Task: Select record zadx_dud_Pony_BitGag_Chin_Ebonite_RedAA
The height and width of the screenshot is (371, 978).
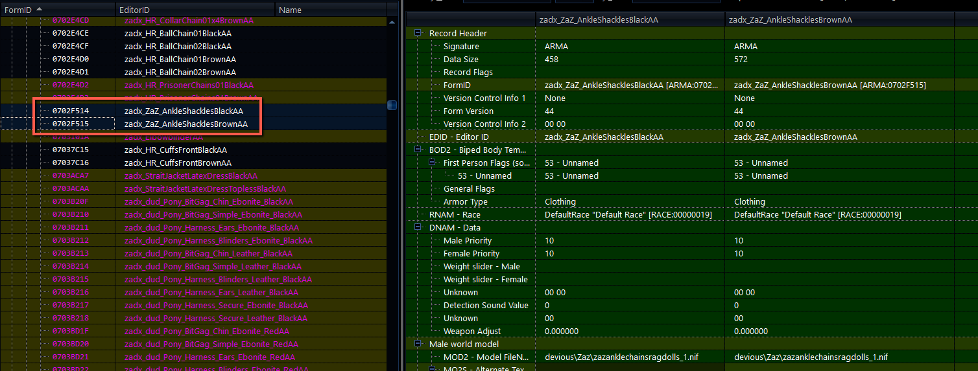Action: [x=207, y=331]
